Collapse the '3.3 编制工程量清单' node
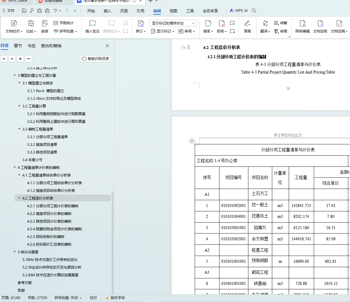Screen dimensions: 350x302 coord(19,129)
